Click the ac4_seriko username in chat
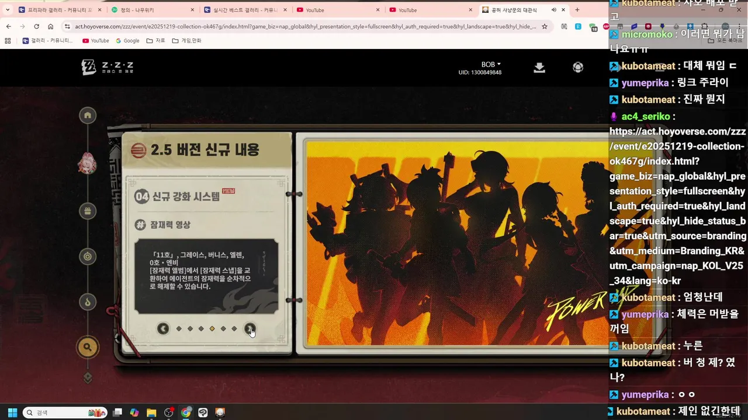 tap(646, 116)
